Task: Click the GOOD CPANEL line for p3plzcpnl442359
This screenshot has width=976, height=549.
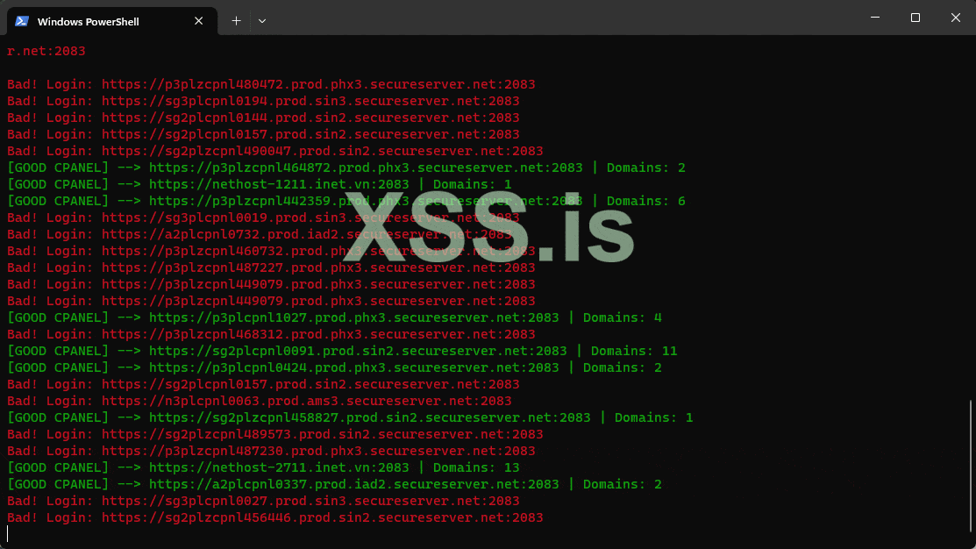Action: 346,201
